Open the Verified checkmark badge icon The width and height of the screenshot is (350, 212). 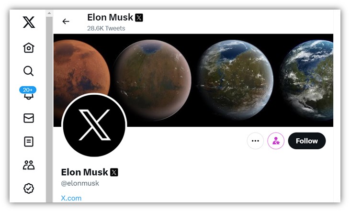click(x=29, y=189)
